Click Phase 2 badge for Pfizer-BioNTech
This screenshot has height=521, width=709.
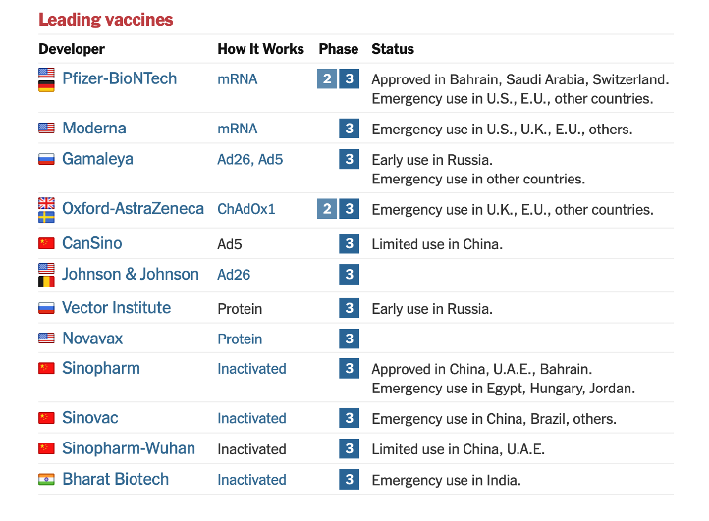coord(327,78)
